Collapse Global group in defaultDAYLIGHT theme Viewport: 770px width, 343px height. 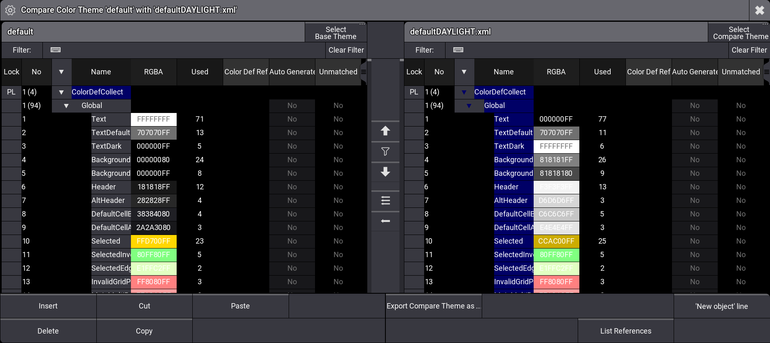469,106
